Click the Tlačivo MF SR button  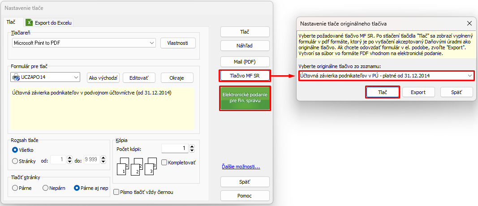(245, 76)
